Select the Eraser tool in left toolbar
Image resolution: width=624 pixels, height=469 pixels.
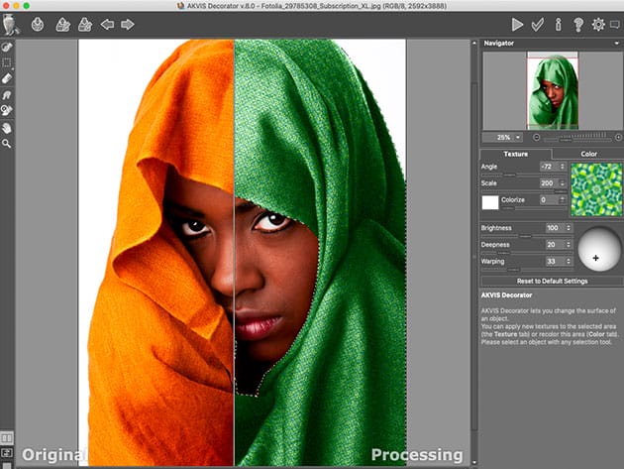(x=7, y=77)
